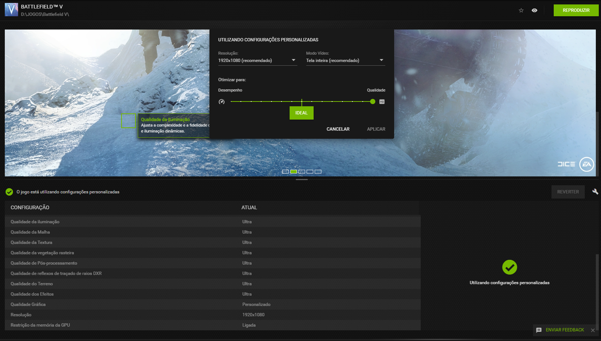
Task: Click the green slider handle at Qualidade
Action: point(373,101)
